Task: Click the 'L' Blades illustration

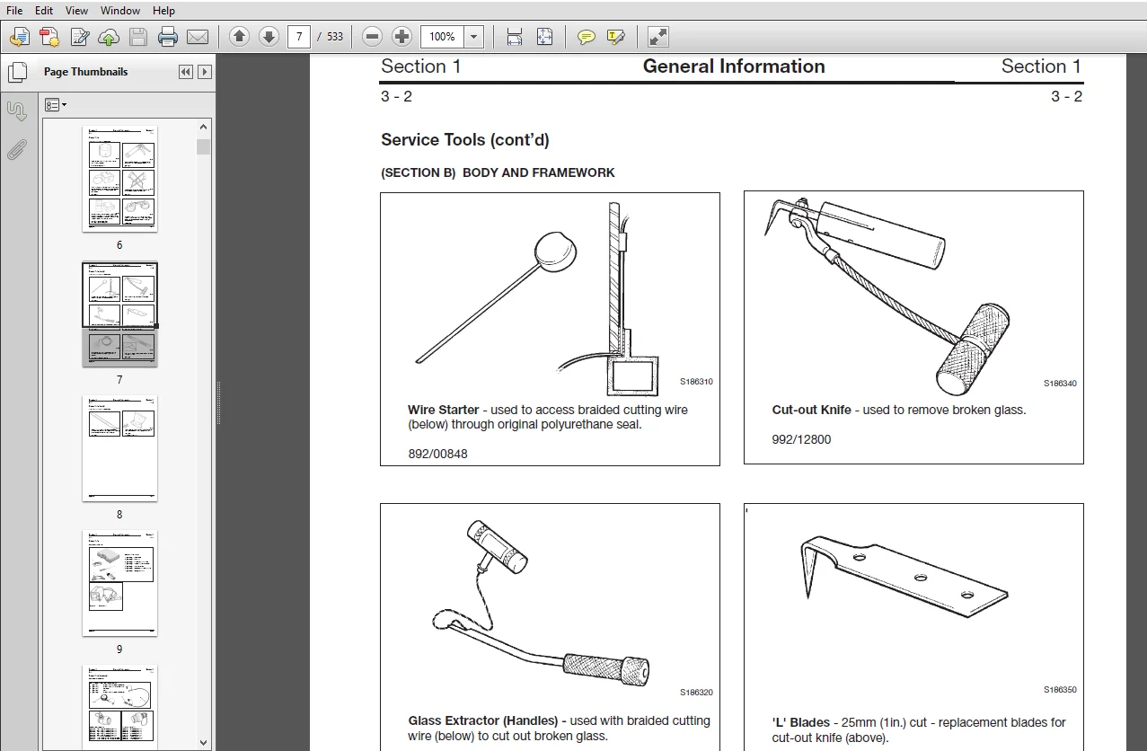Action: tap(903, 575)
